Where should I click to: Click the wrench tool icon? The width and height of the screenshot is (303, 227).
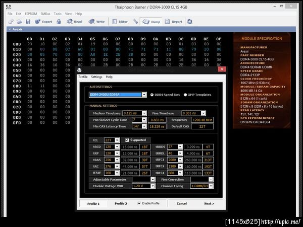[136, 22]
